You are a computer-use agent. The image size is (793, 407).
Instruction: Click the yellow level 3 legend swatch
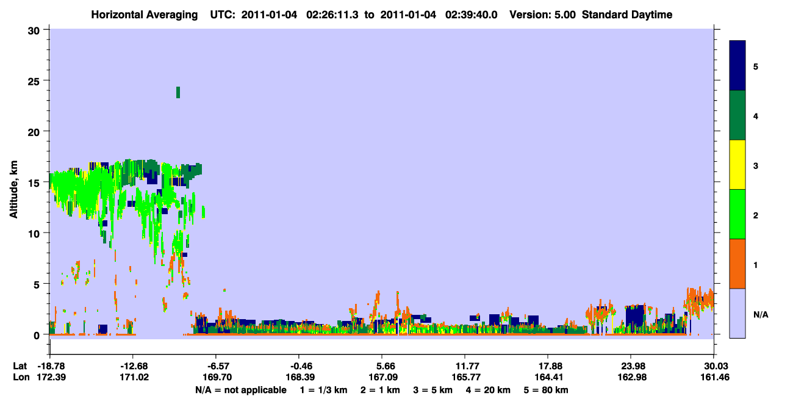[737, 165]
